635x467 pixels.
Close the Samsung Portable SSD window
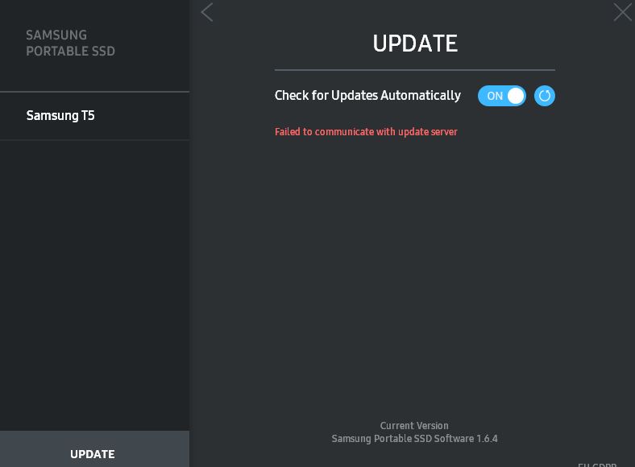622,12
